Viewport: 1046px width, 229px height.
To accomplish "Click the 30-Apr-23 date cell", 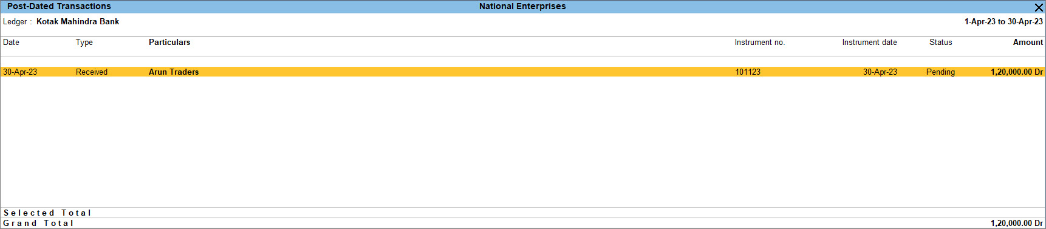I will (20, 72).
